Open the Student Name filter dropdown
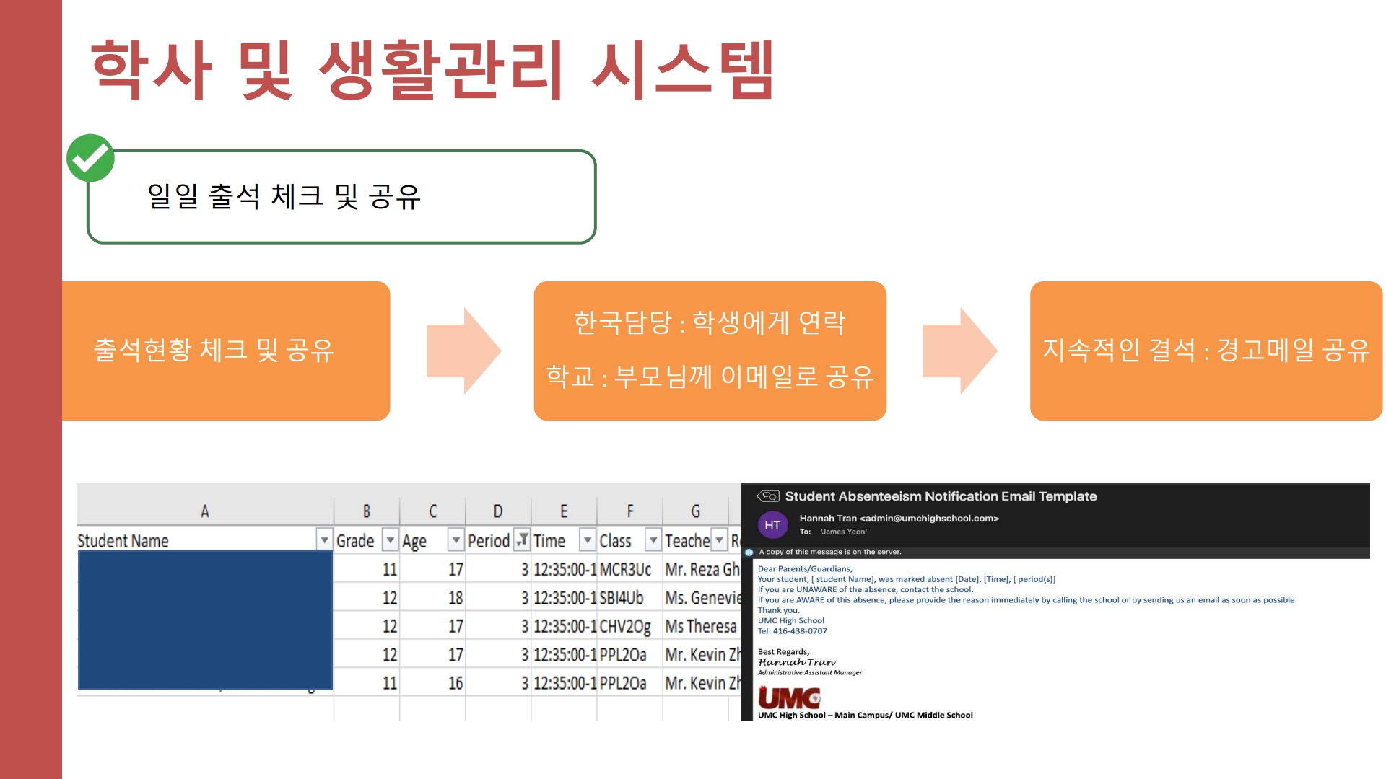This screenshot has width=1386, height=779. [324, 540]
